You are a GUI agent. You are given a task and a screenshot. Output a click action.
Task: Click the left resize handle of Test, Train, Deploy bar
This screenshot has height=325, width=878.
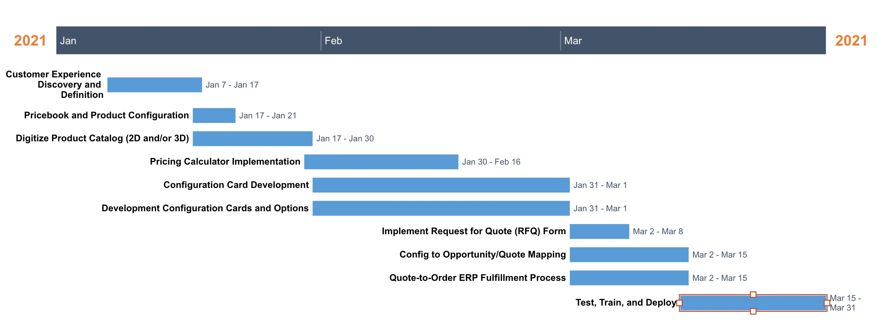pyautogui.click(x=679, y=303)
